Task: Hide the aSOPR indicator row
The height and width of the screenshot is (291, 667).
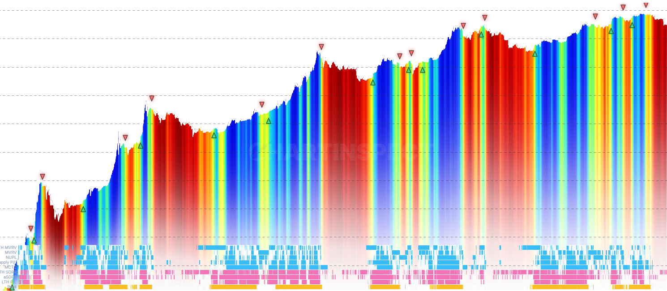Action: coord(11,277)
